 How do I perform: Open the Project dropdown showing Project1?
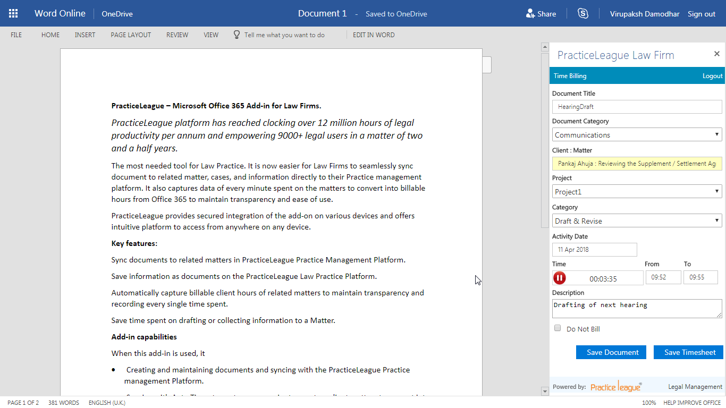637,192
